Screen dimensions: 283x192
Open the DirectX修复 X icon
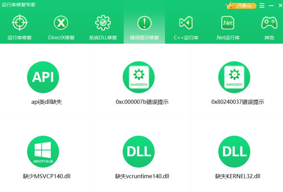(61, 23)
